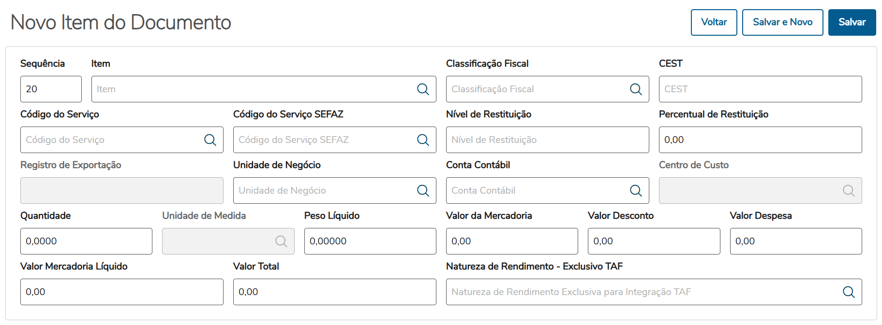This screenshot has width=882, height=325.
Task: Click the Valor Total input field
Action: [x=334, y=292]
